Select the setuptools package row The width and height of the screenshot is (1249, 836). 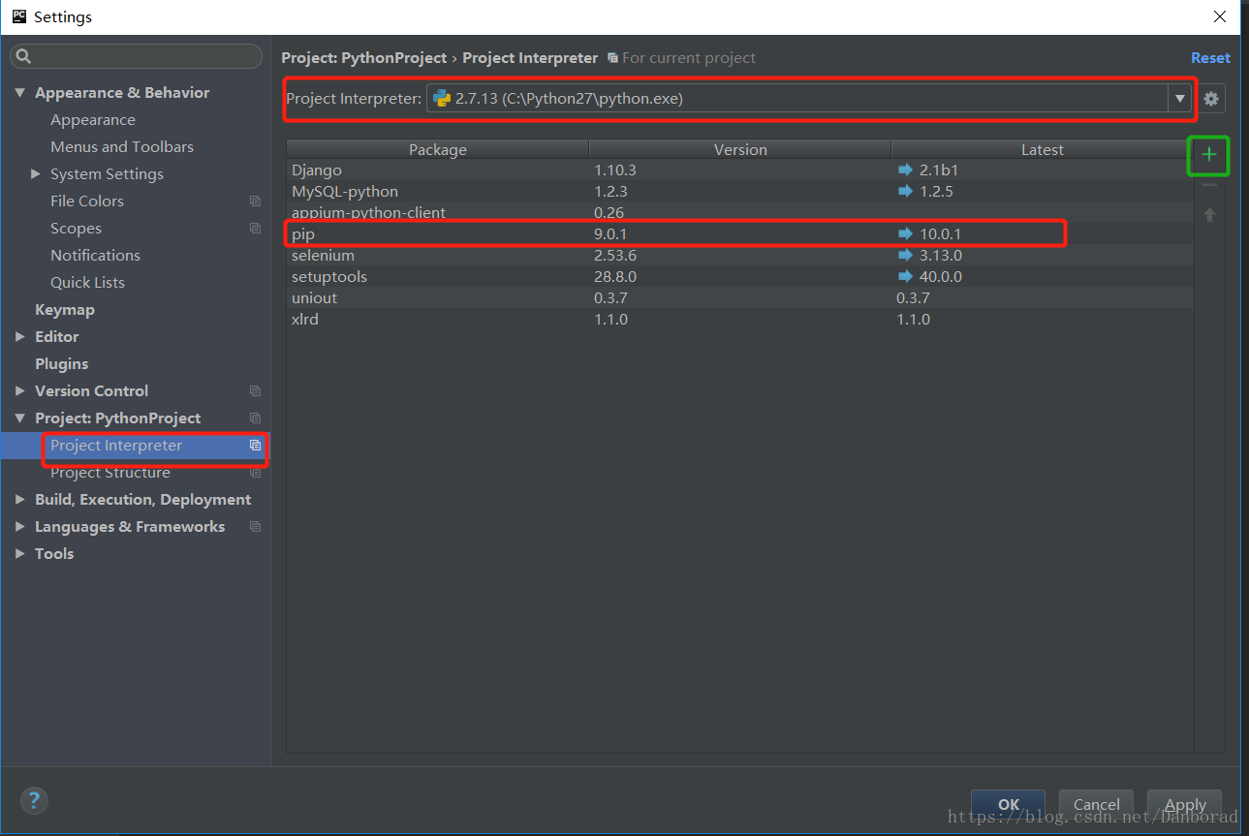[740, 276]
